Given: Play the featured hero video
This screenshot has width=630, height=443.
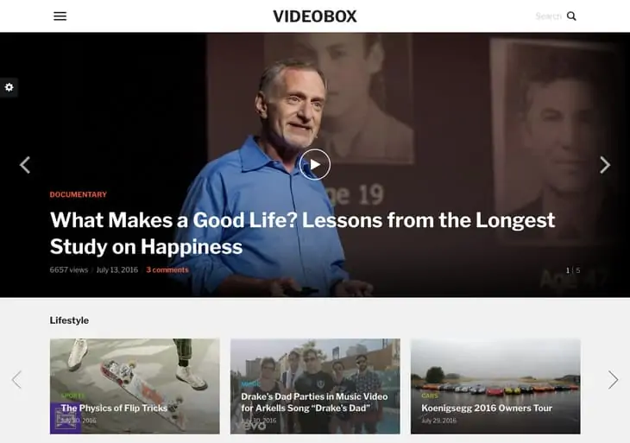Looking at the screenshot, I should (x=315, y=164).
